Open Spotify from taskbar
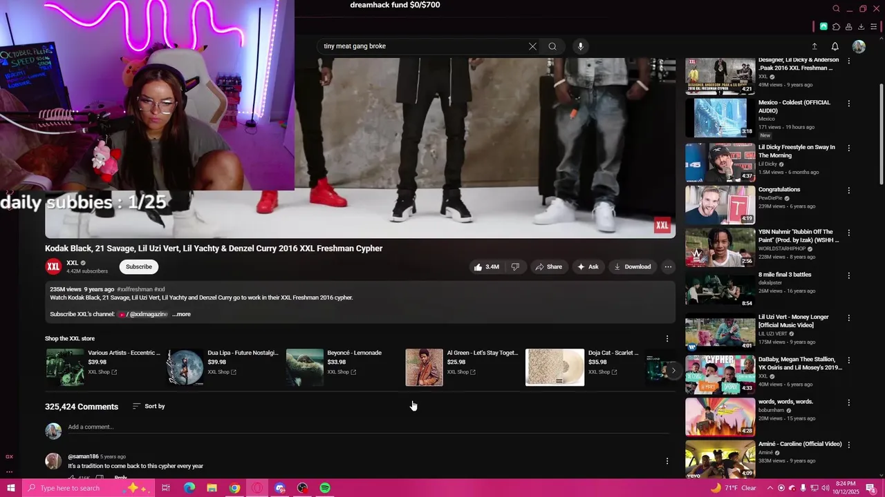885x497 pixels. [x=325, y=488]
